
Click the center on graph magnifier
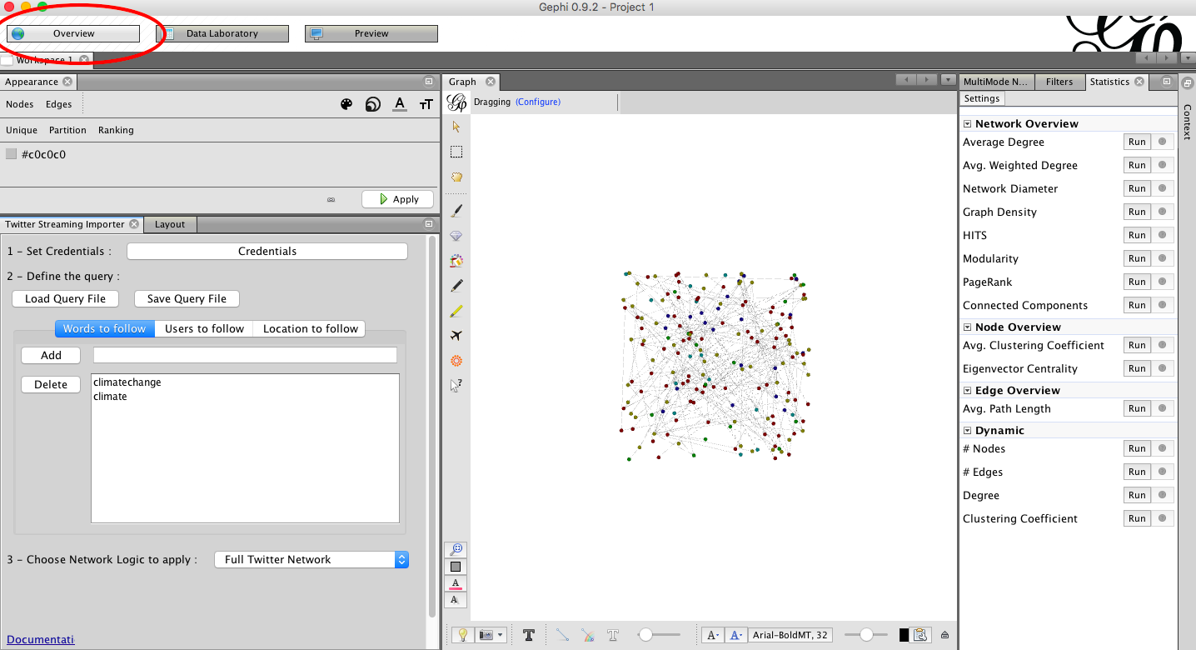(456, 550)
